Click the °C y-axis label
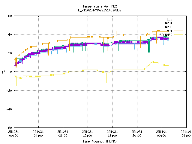Viewport: 192px width, 144px height. (x=4, y=72)
